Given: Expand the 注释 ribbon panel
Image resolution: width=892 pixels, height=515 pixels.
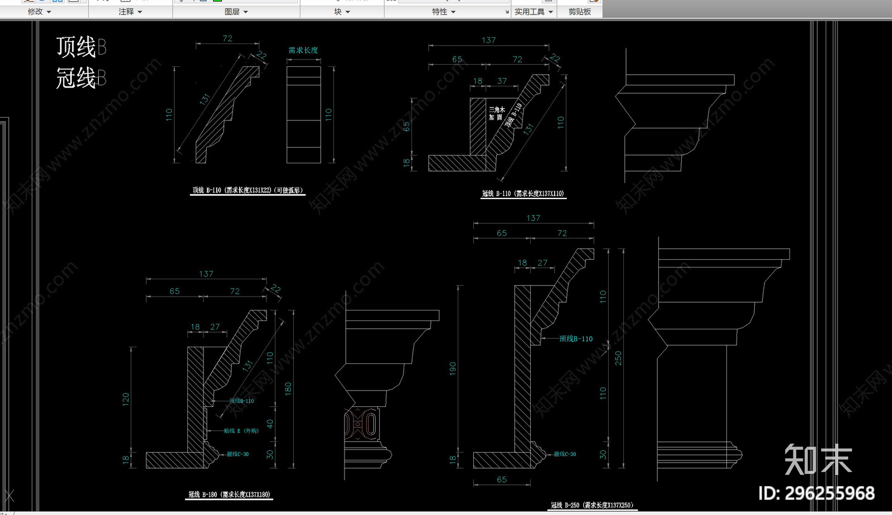Looking at the screenshot, I should (130, 12).
